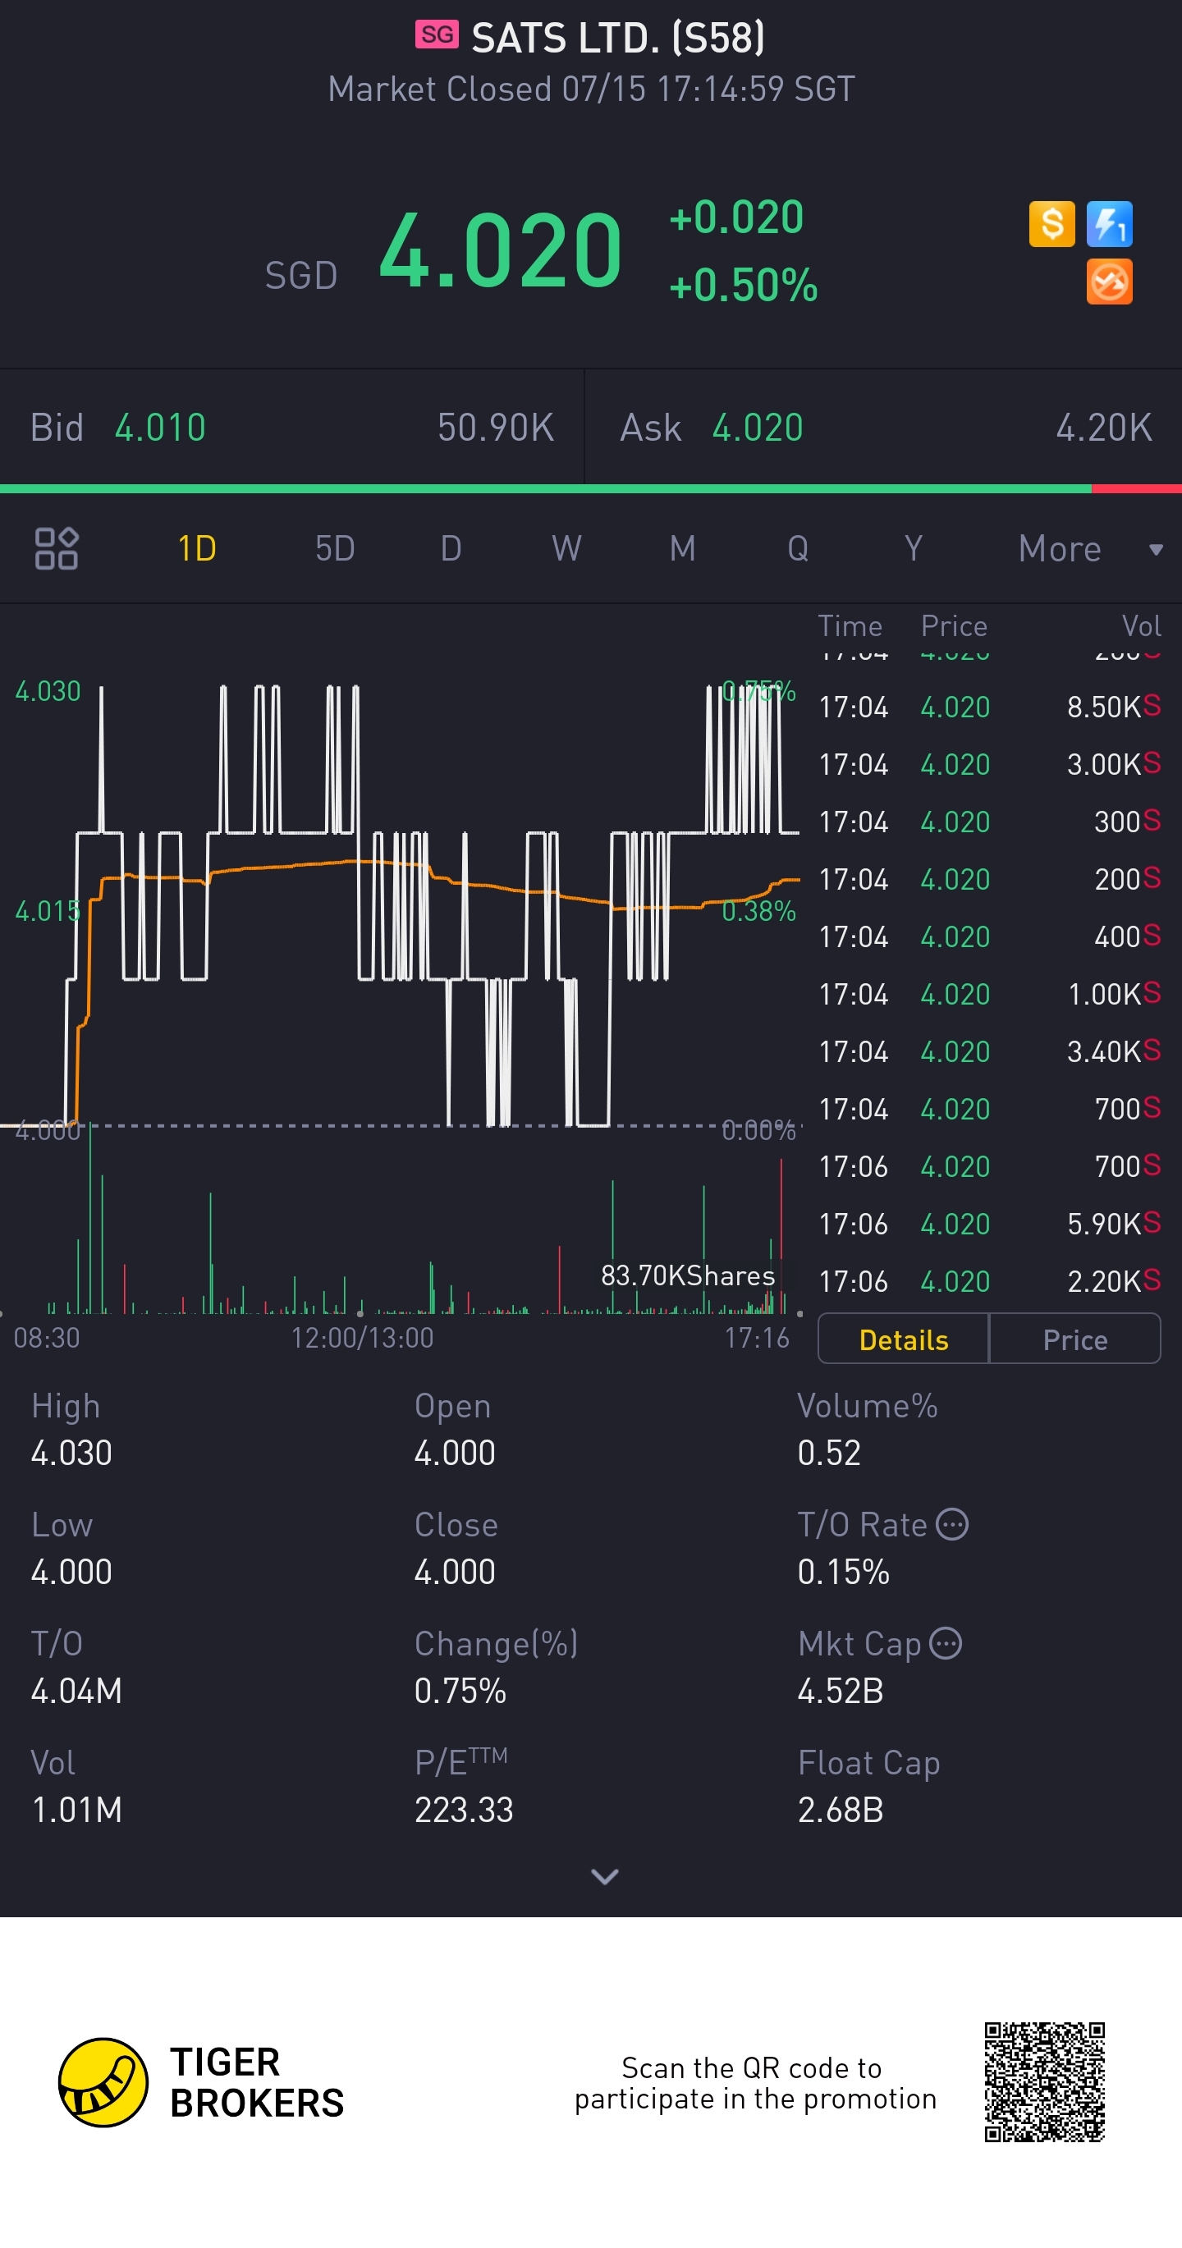Viewport: 1182px width, 2248px height.
Task: Tap the Ask price 4.020
Action: point(758,428)
